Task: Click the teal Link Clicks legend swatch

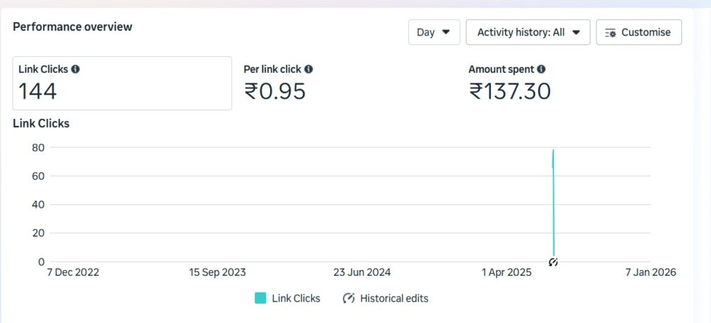Action: point(260,298)
